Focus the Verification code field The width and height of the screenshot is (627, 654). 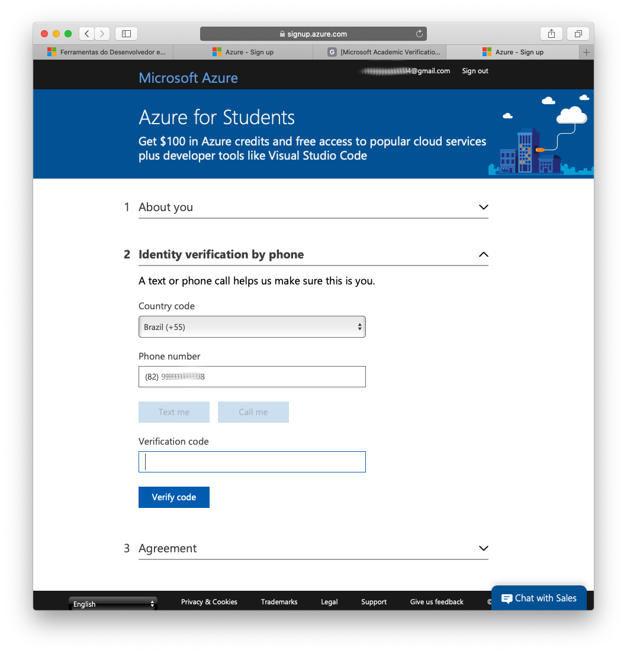point(252,462)
